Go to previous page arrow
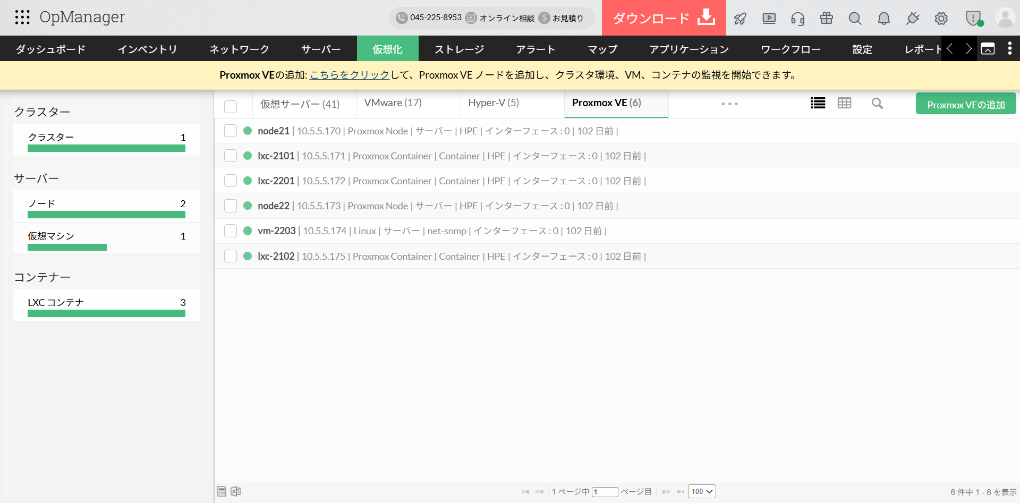1020x503 pixels. coord(539,492)
